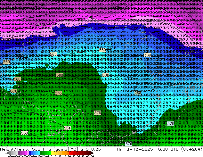Pick the bright red swatch in the legend
Viewport: 203px width, 157px height.
[70, 153]
